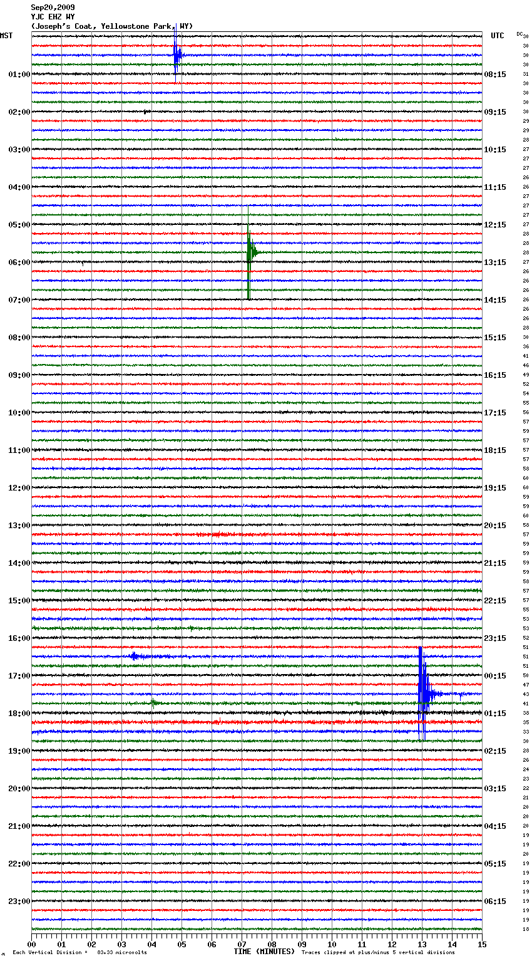The image size is (532, 961).
Task: Click the 12:15 UTC label
Action: (495, 225)
